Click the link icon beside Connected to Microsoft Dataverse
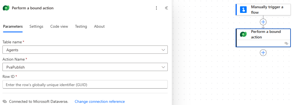 [x=5, y=101]
